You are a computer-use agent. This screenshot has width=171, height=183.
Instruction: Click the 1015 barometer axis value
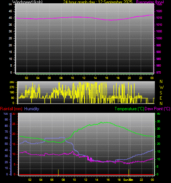[159, 18]
